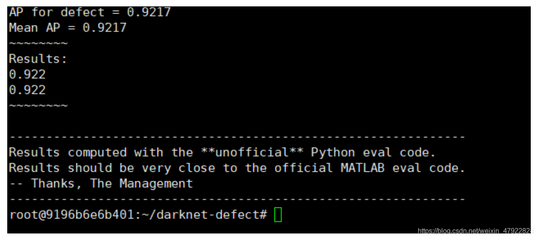
Task: Click the dashed line above "Results computed"
Action: (x=237, y=137)
